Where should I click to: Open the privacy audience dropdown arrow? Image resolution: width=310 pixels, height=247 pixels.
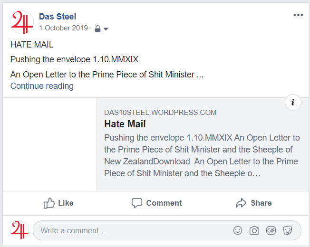pos(106,29)
